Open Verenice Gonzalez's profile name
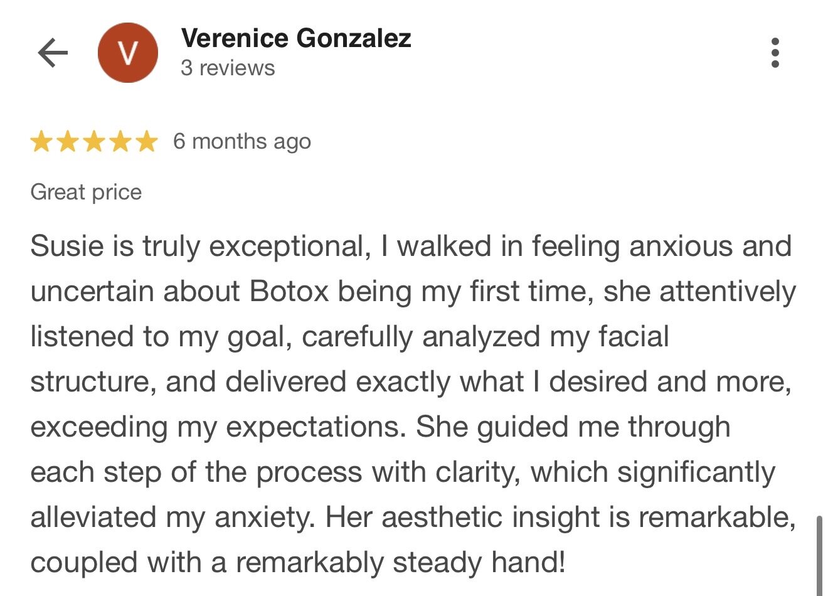Screen dimensions: 828x596 point(296,38)
